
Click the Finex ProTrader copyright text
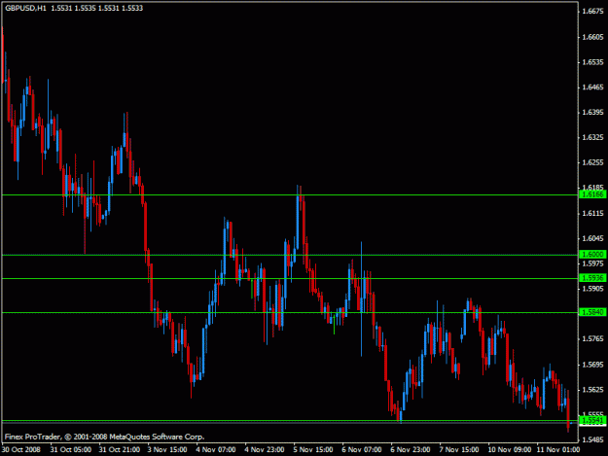click(104, 437)
